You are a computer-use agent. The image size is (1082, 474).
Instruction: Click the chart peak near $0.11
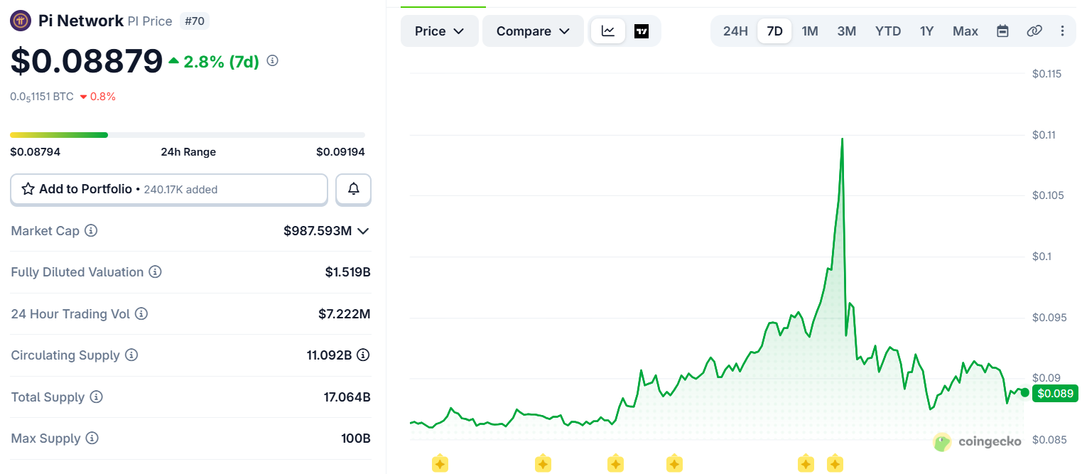842,139
